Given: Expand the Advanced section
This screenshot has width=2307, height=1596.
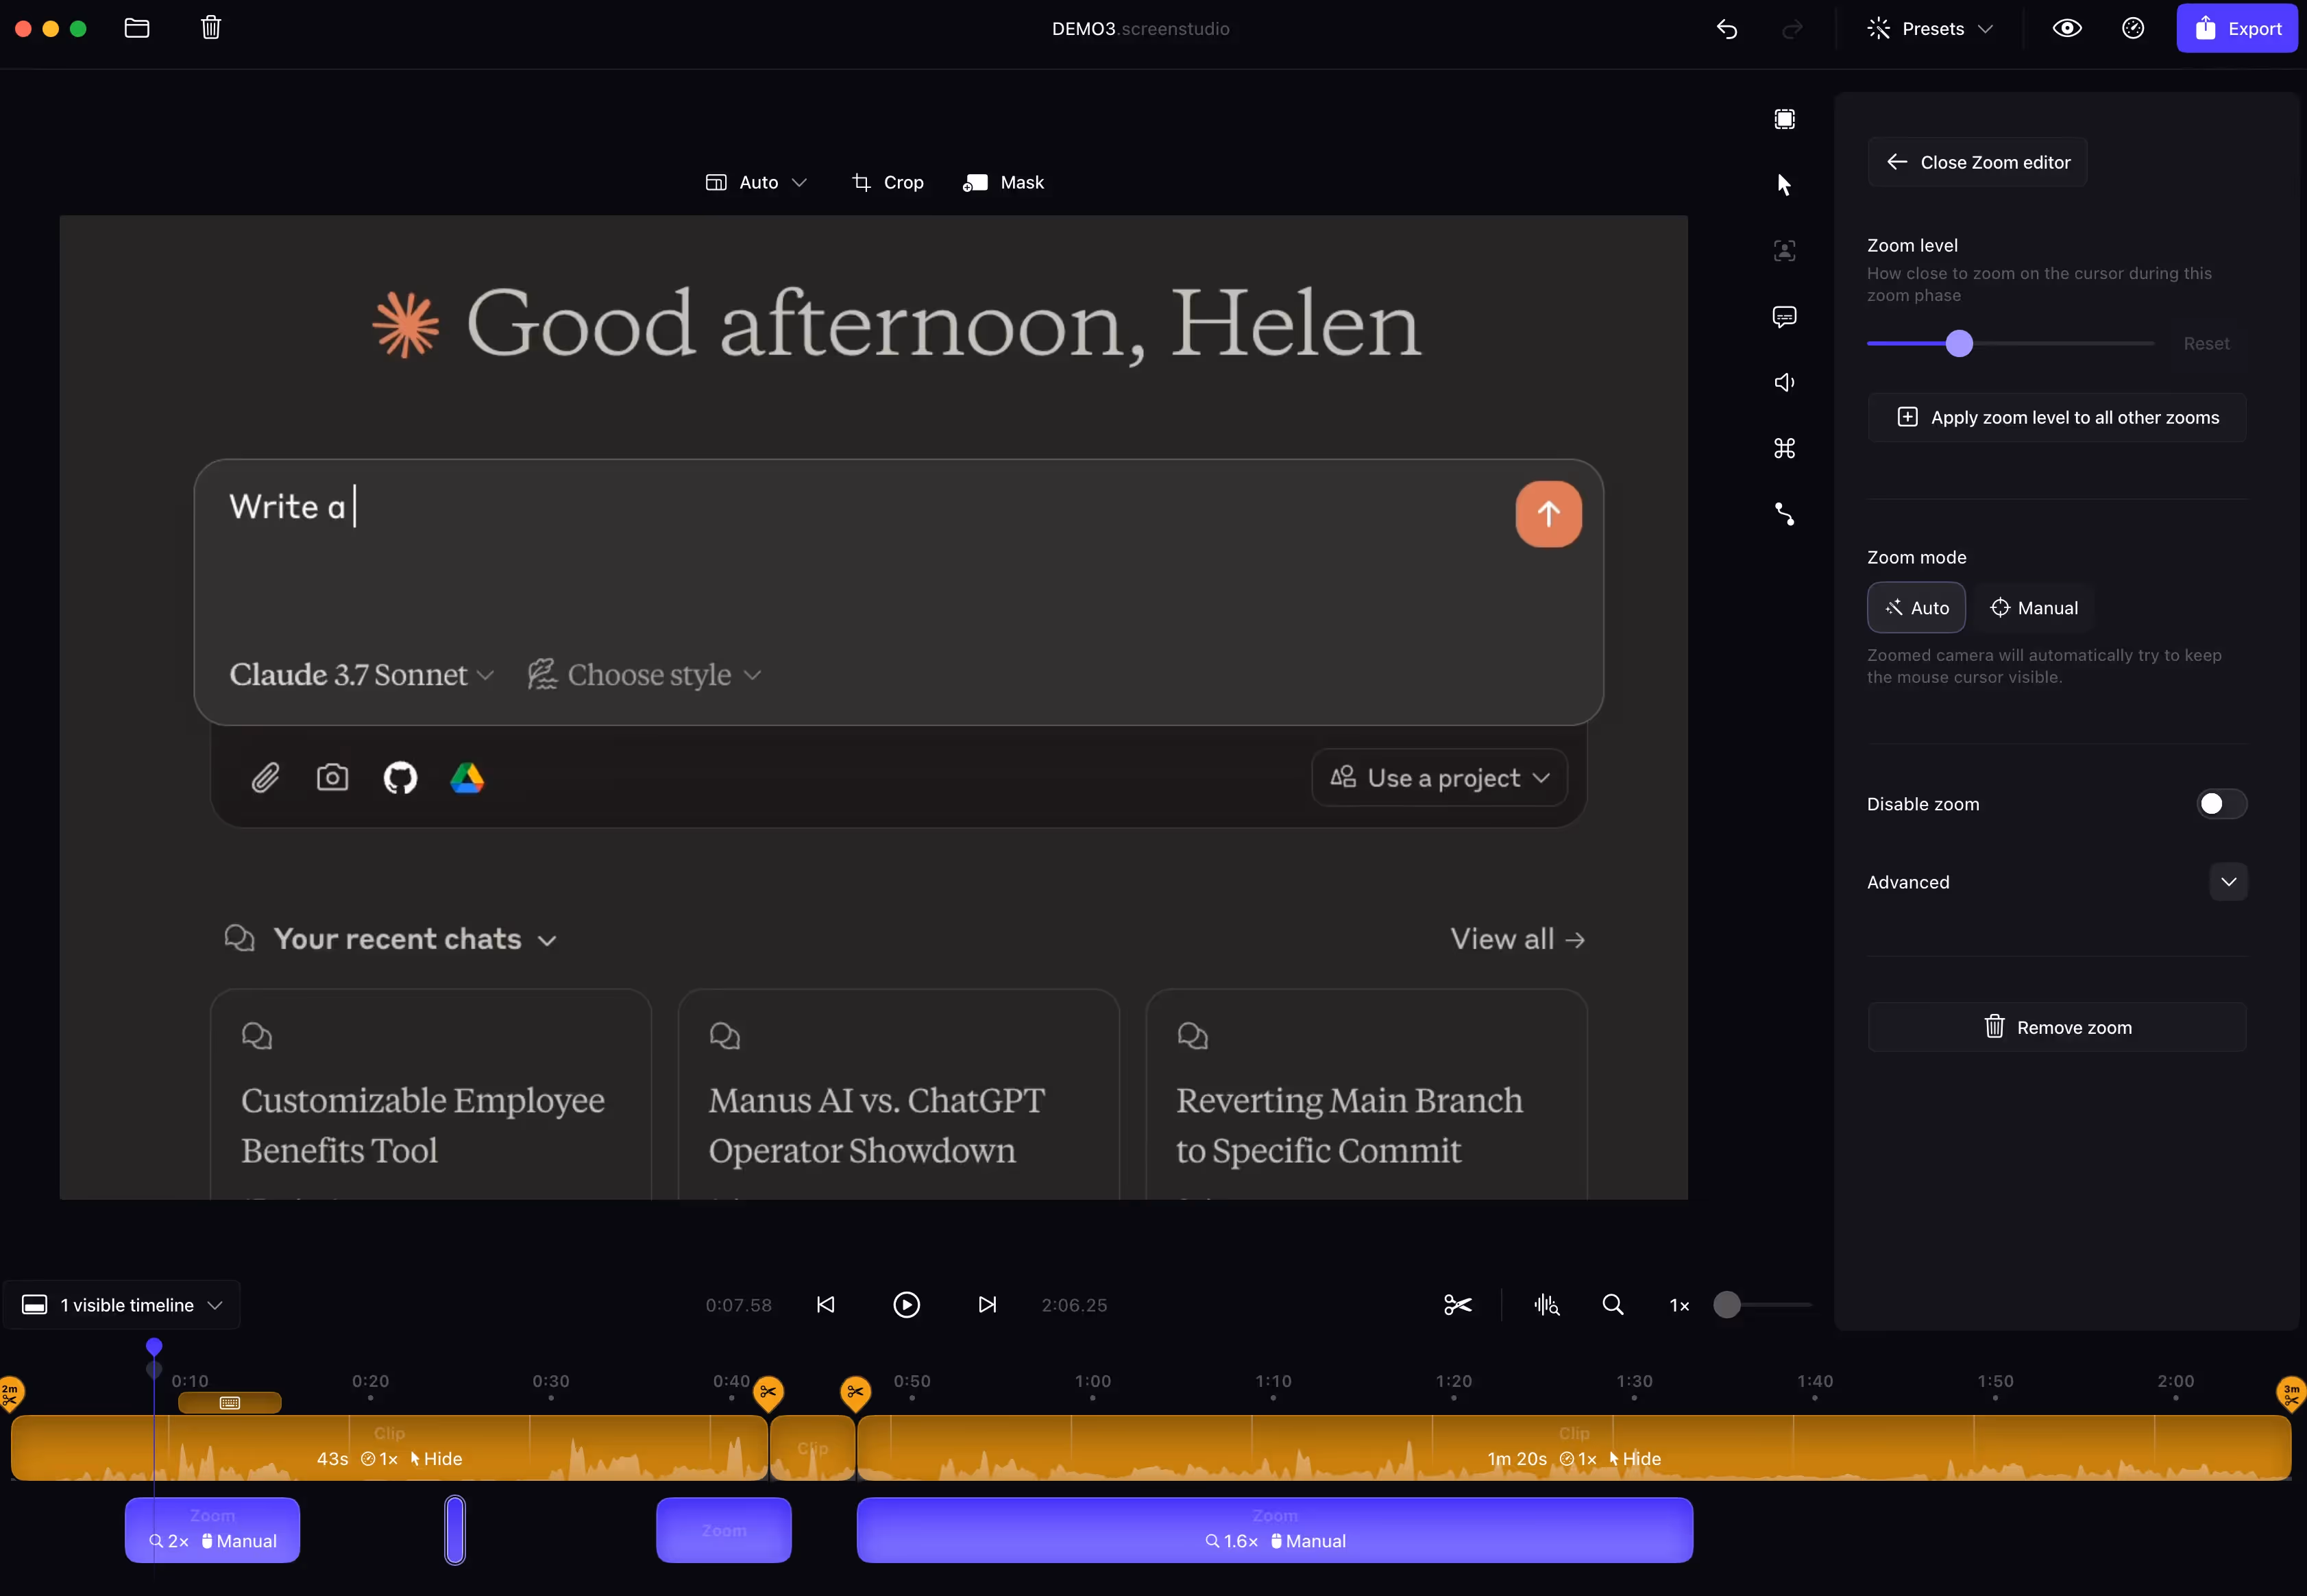Looking at the screenshot, I should pos(2228,882).
